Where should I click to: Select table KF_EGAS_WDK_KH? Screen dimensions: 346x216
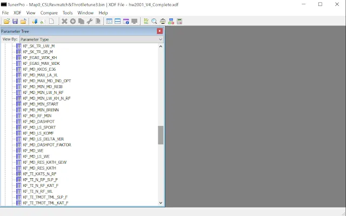point(40,58)
